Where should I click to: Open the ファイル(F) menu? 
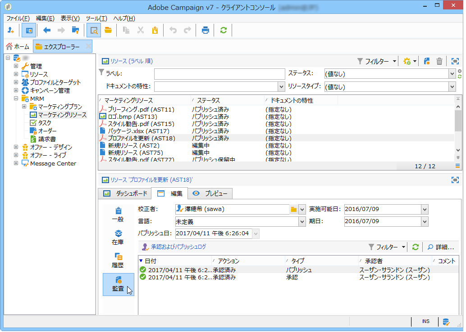pos(18,18)
